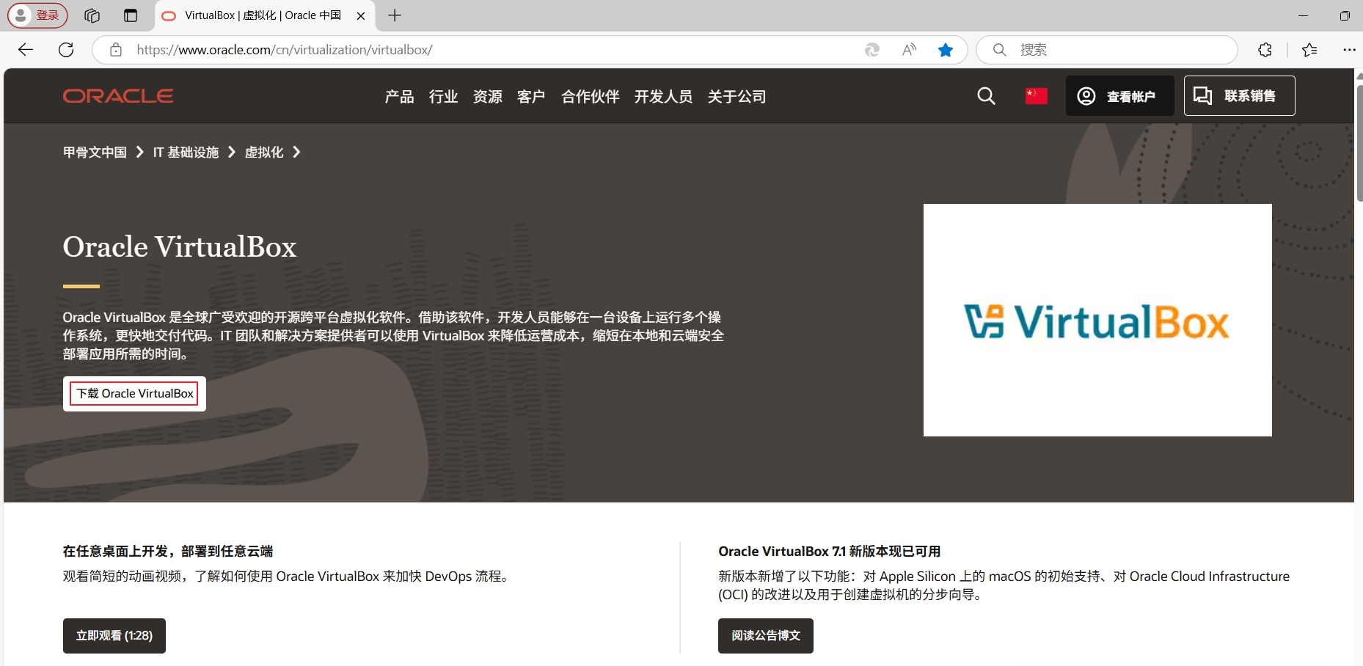Click heading 在任意桌面上开发，部署到任意云端
The height and width of the screenshot is (666, 1363).
click(x=168, y=551)
